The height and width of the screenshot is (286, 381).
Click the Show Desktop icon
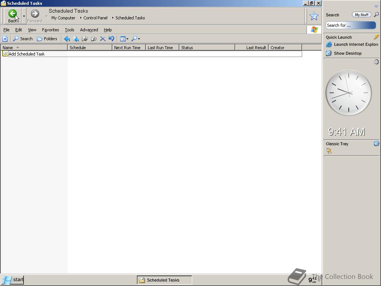coord(329,53)
